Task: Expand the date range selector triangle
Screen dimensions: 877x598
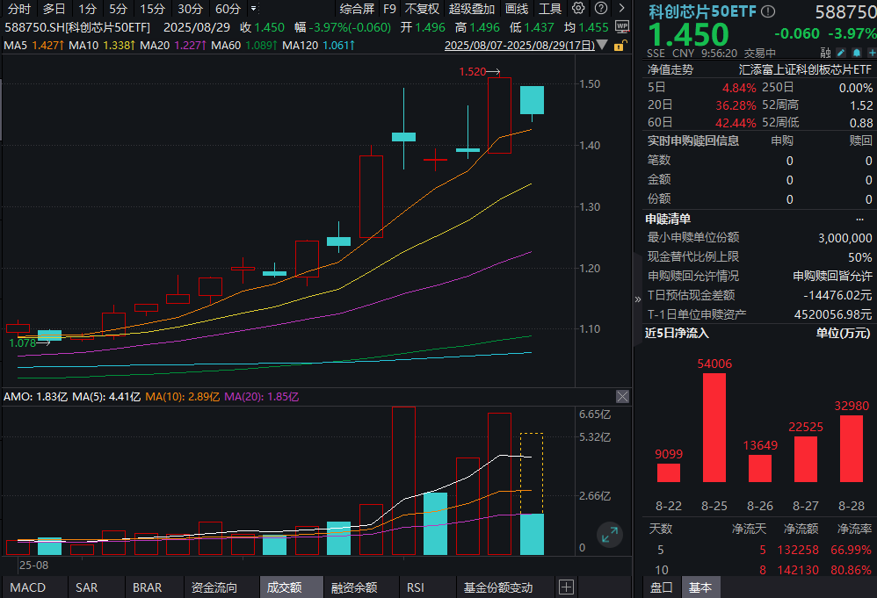Action: tap(601, 45)
